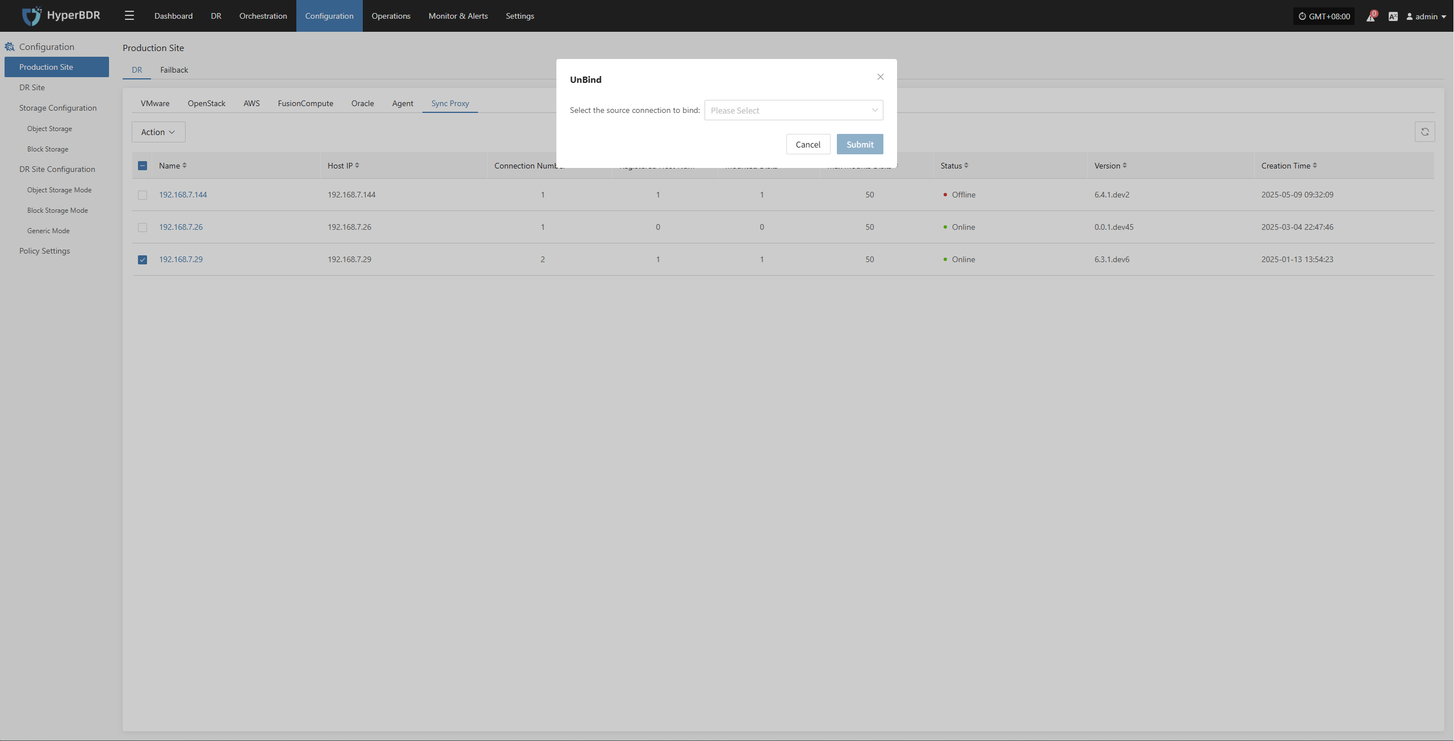
Task: Check the 192.168.7.144 row checkbox
Action: tap(143, 195)
